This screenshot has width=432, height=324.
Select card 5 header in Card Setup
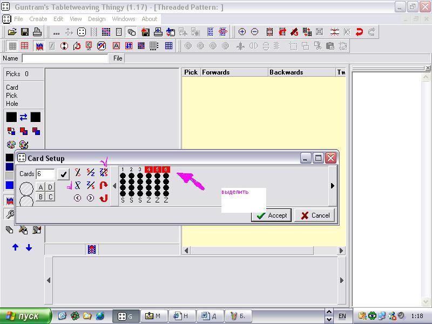point(157,169)
